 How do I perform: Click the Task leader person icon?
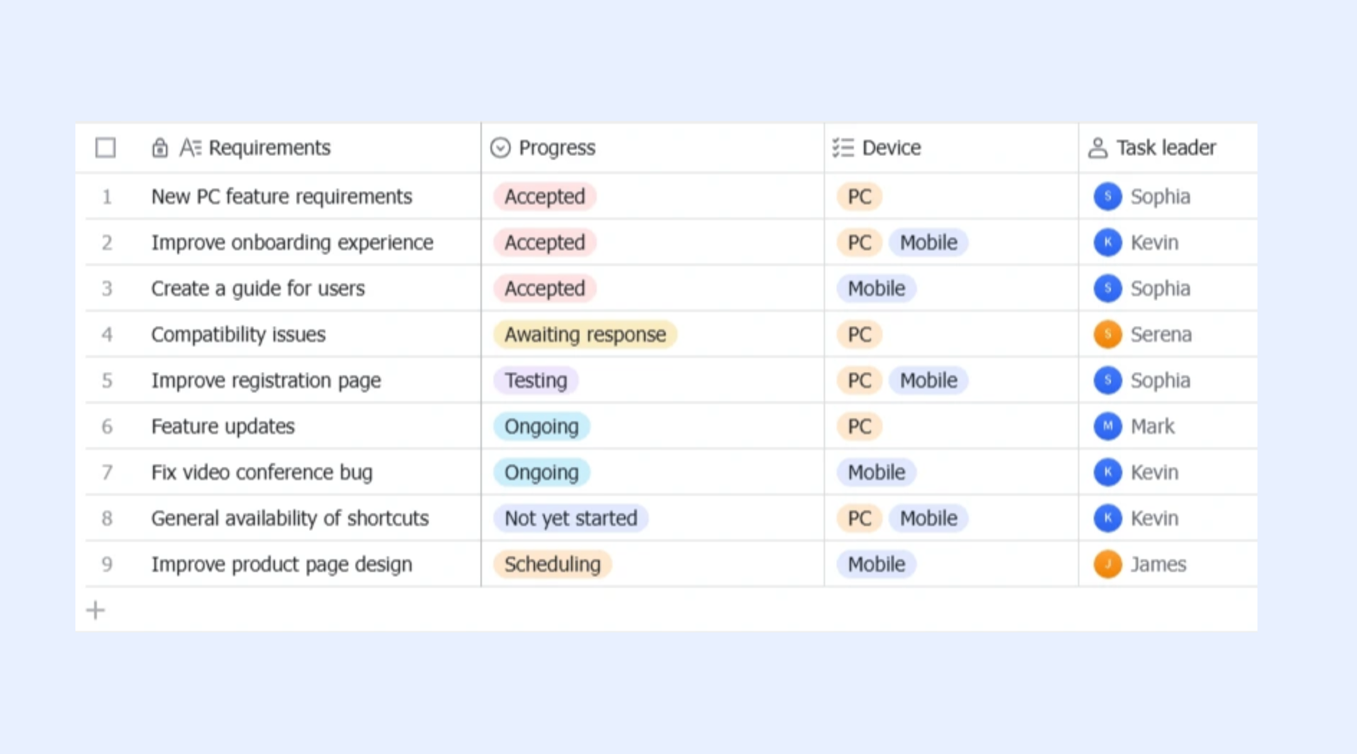pyautogui.click(x=1098, y=148)
